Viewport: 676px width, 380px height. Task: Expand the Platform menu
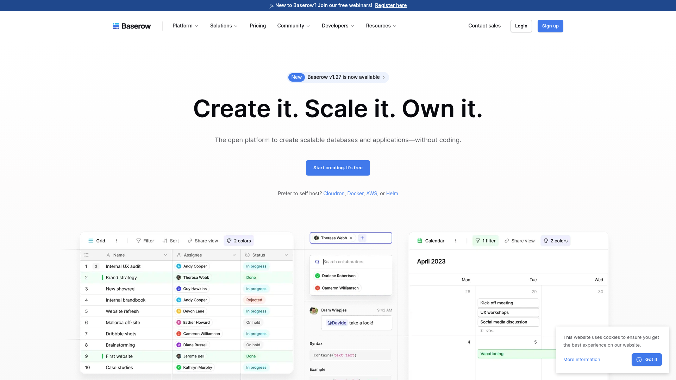185,26
